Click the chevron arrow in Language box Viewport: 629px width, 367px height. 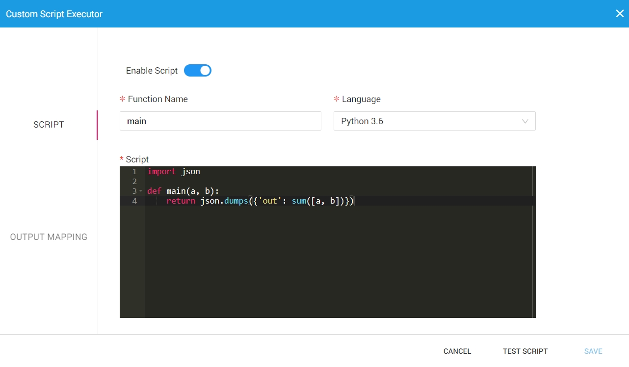pos(525,121)
